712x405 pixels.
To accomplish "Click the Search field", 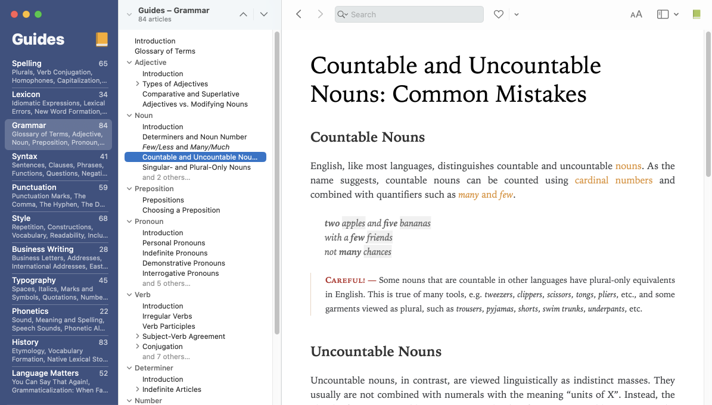I will pyautogui.click(x=409, y=14).
